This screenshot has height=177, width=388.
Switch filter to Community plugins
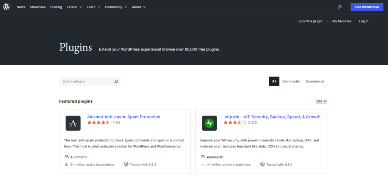pyautogui.click(x=291, y=81)
